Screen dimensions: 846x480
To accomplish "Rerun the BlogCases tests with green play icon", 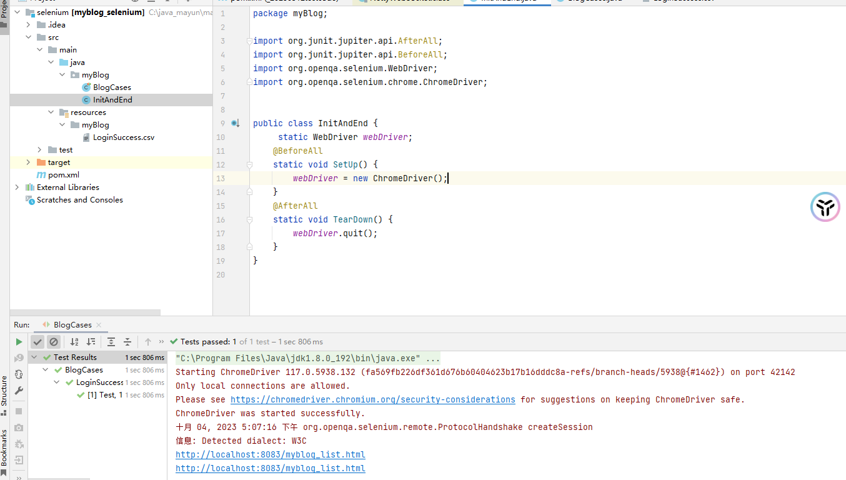I will pos(19,342).
